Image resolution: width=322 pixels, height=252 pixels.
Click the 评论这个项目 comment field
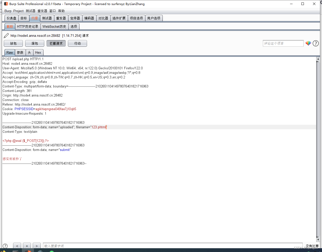[x=283, y=43]
